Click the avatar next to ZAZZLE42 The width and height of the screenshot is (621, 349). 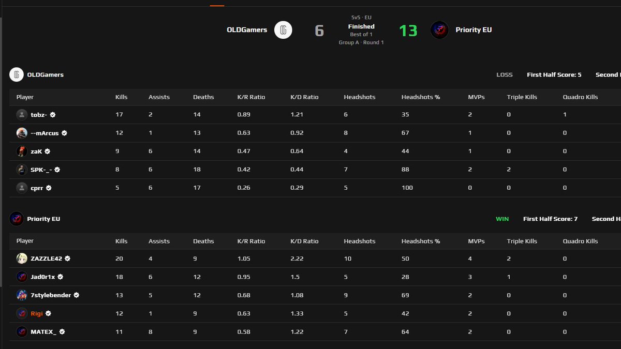point(21,259)
